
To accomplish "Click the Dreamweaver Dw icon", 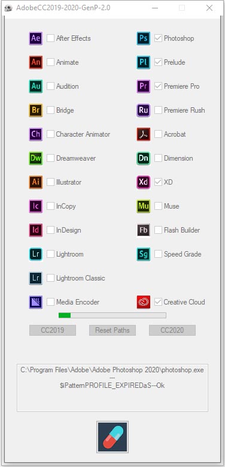I will coord(36,158).
